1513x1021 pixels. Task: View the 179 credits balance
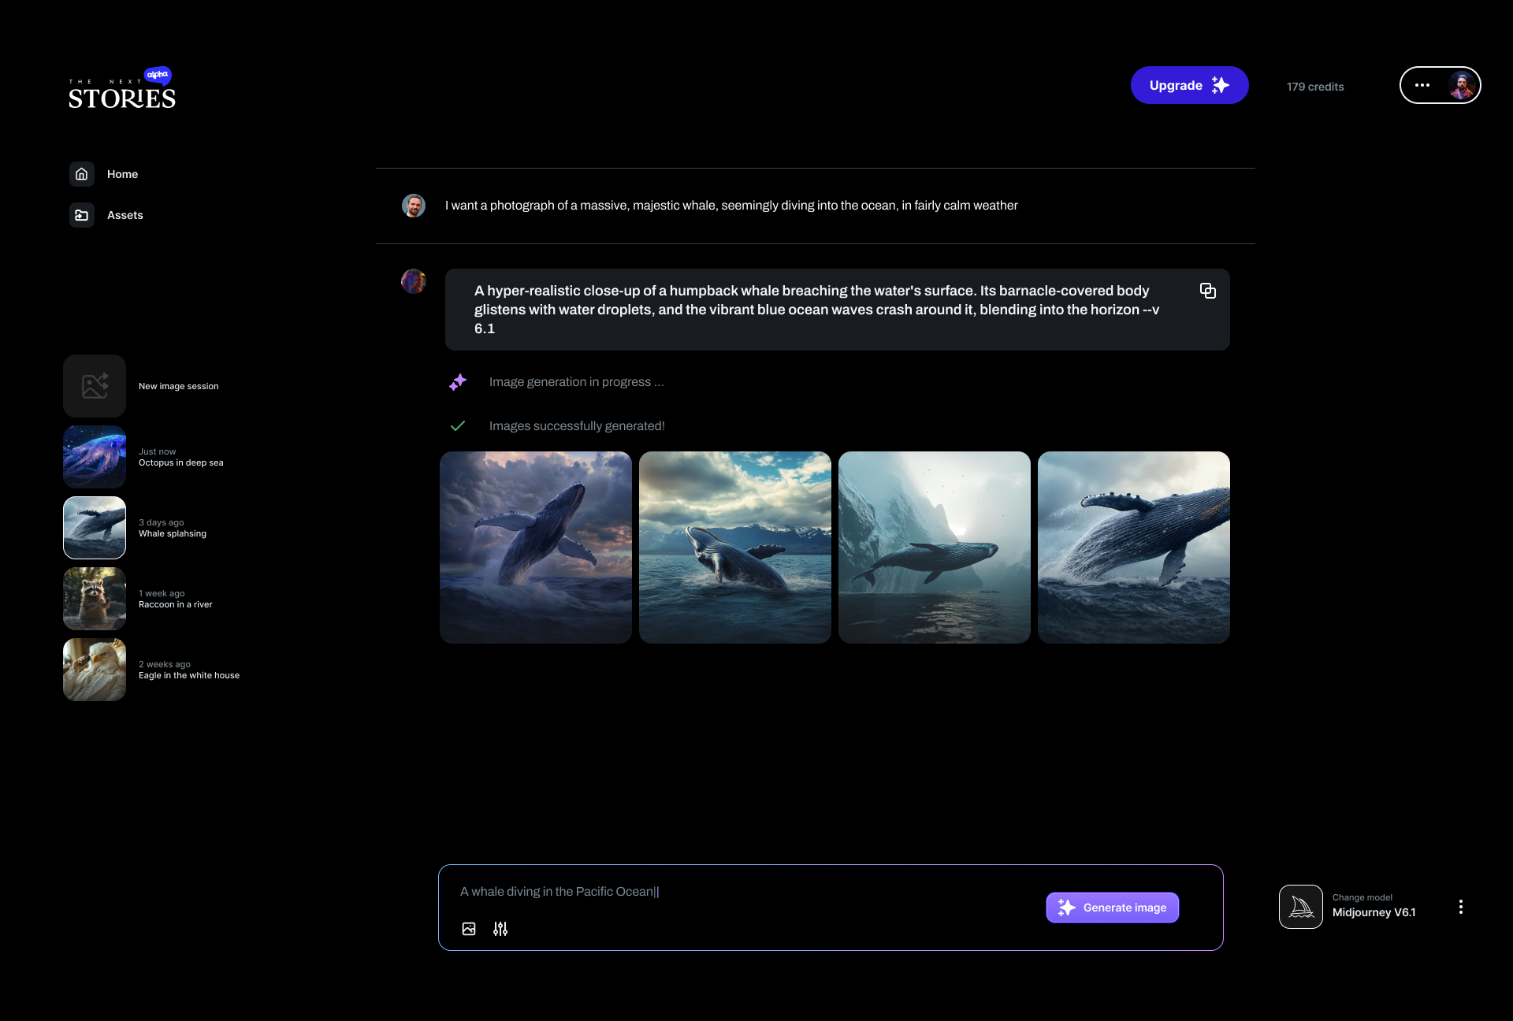click(x=1315, y=87)
